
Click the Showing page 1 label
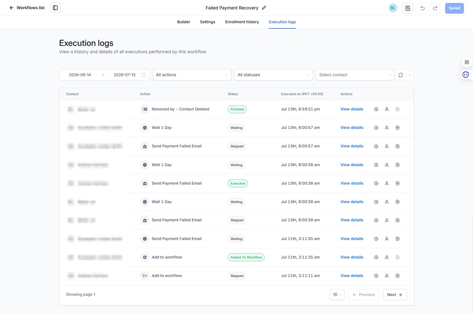[81, 294]
